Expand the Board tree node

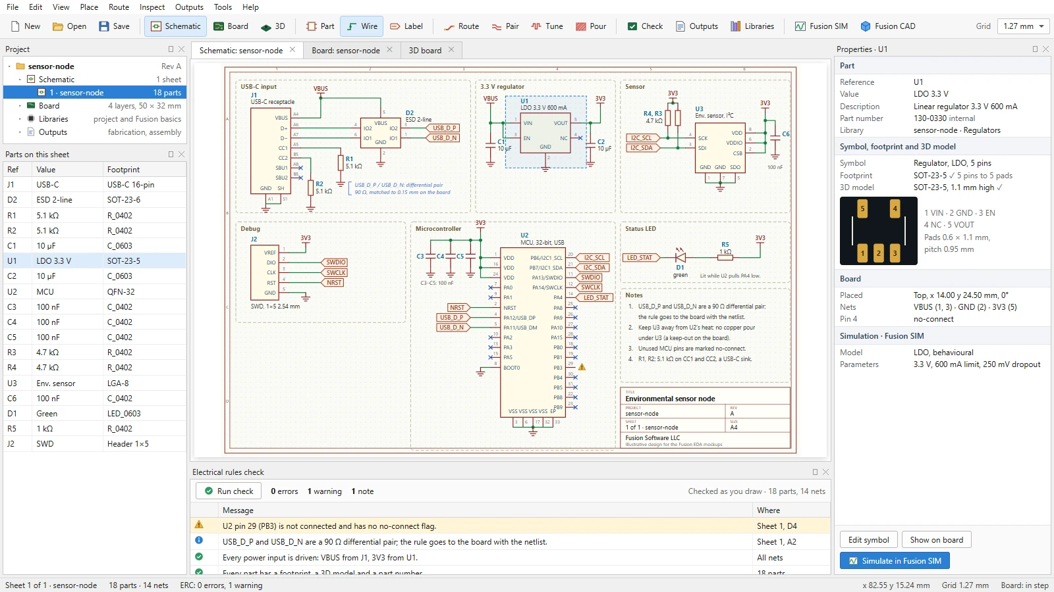point(20,106)
